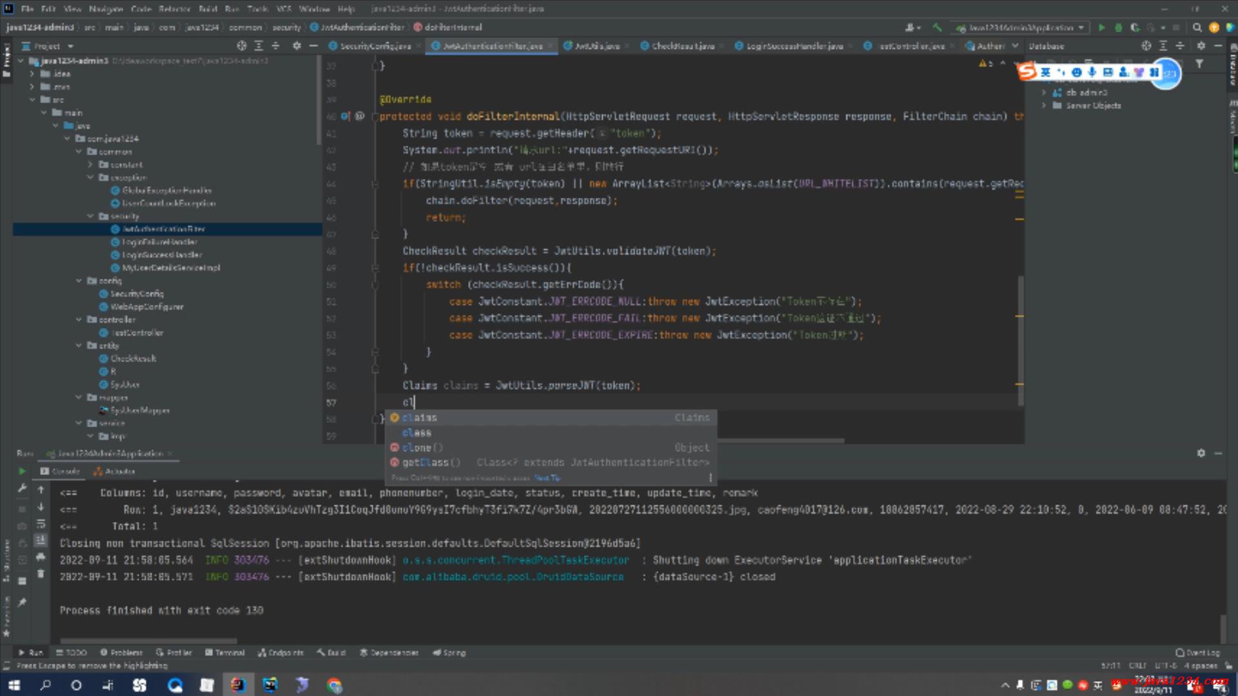Click the console horizontal scrollbar
Viewport: 1238px width, 696px height.
point(149,641)
